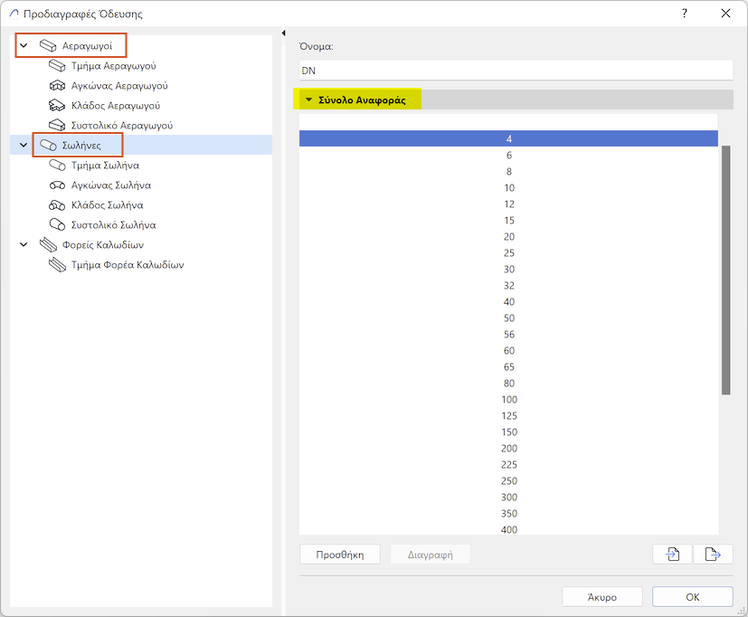The image size is (748, 617).
Task: Click the Άκυρο button
Action: pyautogui.click(x=602, y=597)
